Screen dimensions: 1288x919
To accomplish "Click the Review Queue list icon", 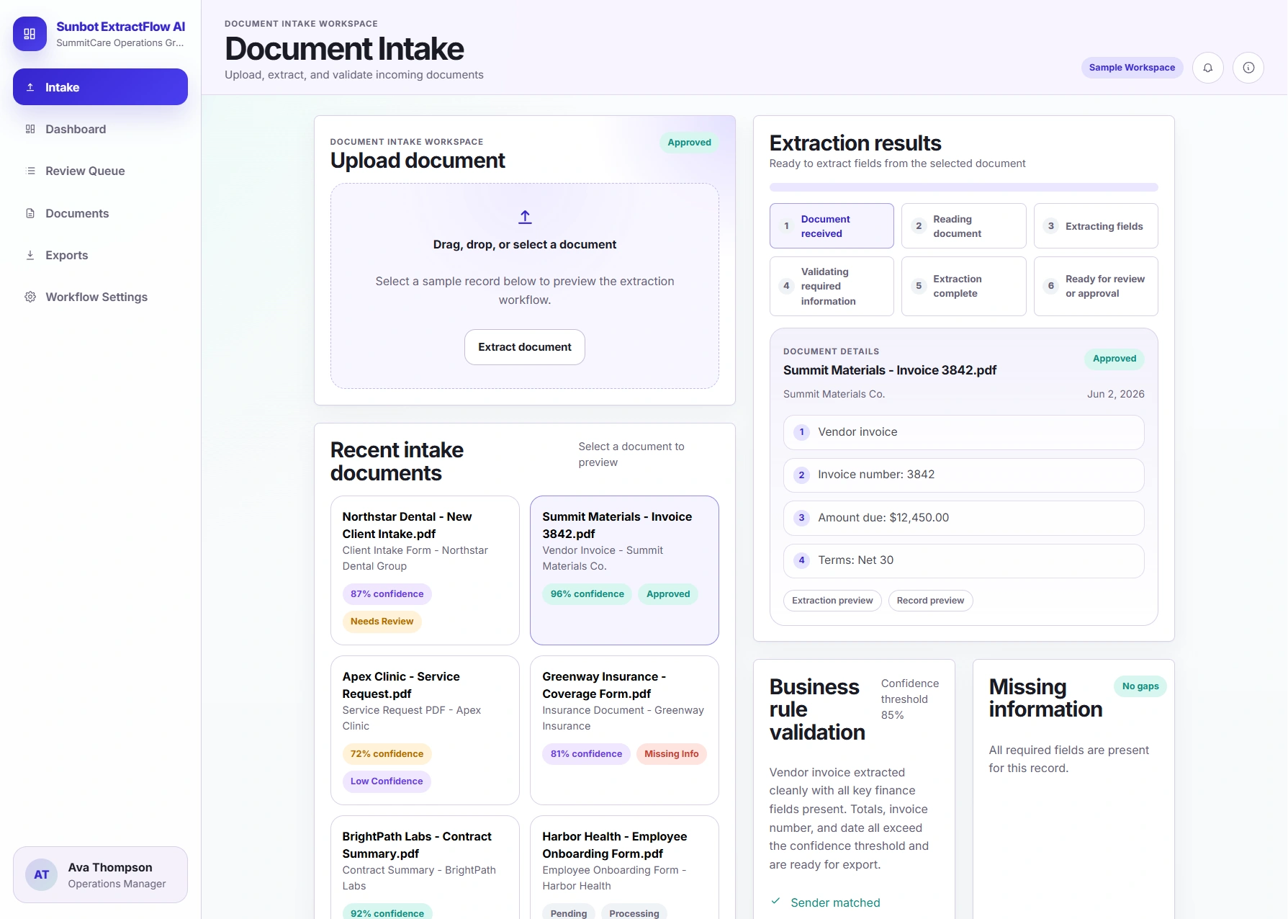I will pos(30,171).
